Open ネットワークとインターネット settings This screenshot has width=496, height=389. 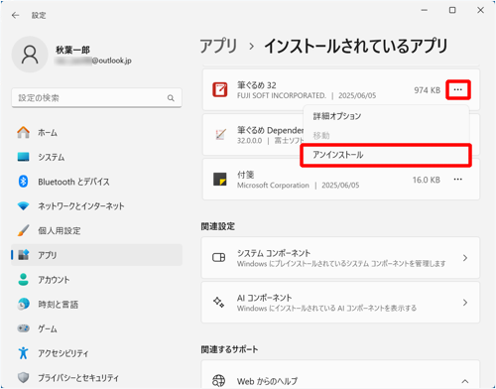click(x=96, y=206)
